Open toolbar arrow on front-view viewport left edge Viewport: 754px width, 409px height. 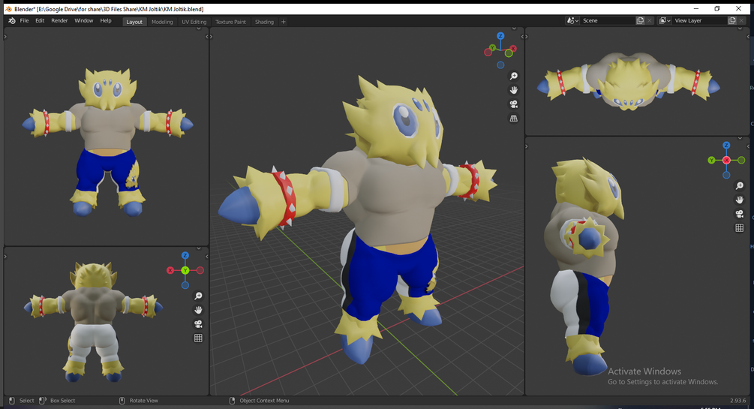(x=5, y=37)
